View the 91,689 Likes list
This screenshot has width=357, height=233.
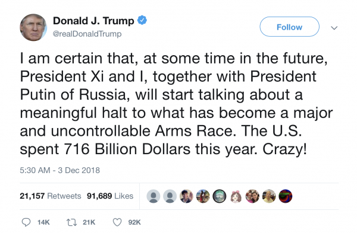click(x=110, y=196)
